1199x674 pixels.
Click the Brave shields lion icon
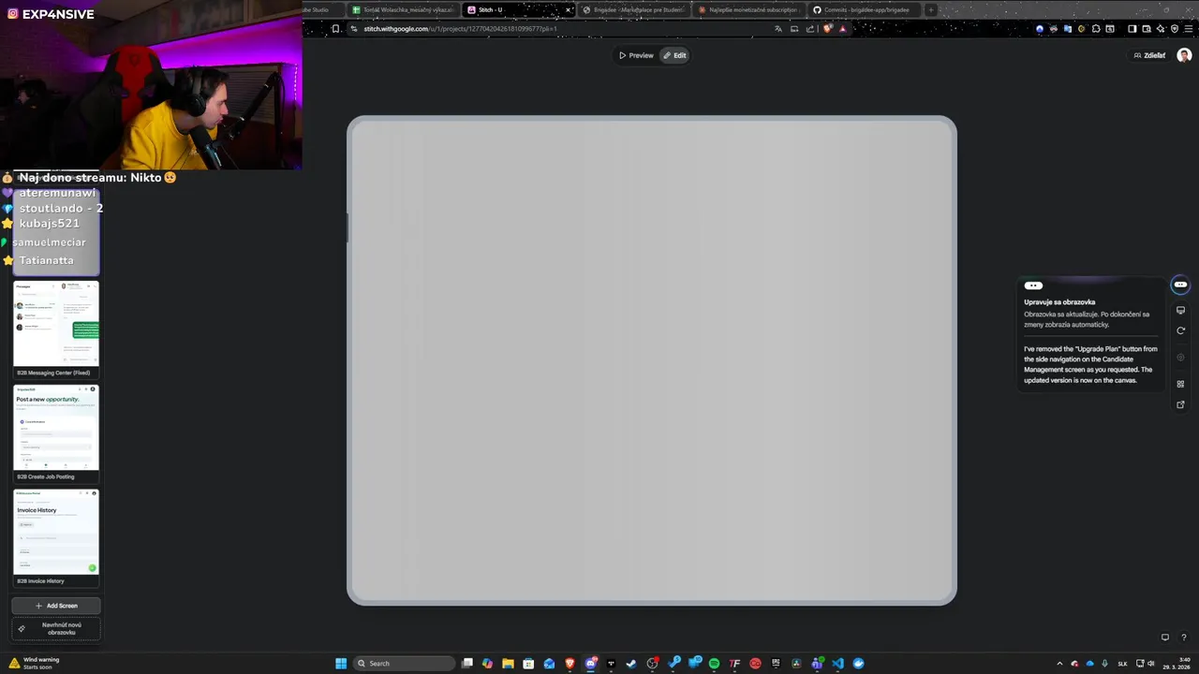click(827, 29)
